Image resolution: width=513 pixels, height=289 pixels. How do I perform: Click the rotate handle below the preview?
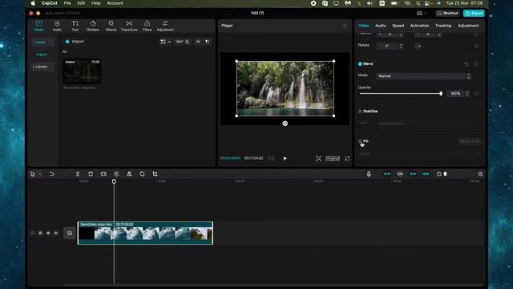click(285, 124)
